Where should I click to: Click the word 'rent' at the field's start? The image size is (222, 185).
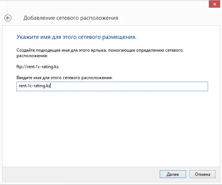(x=22, y=86)
